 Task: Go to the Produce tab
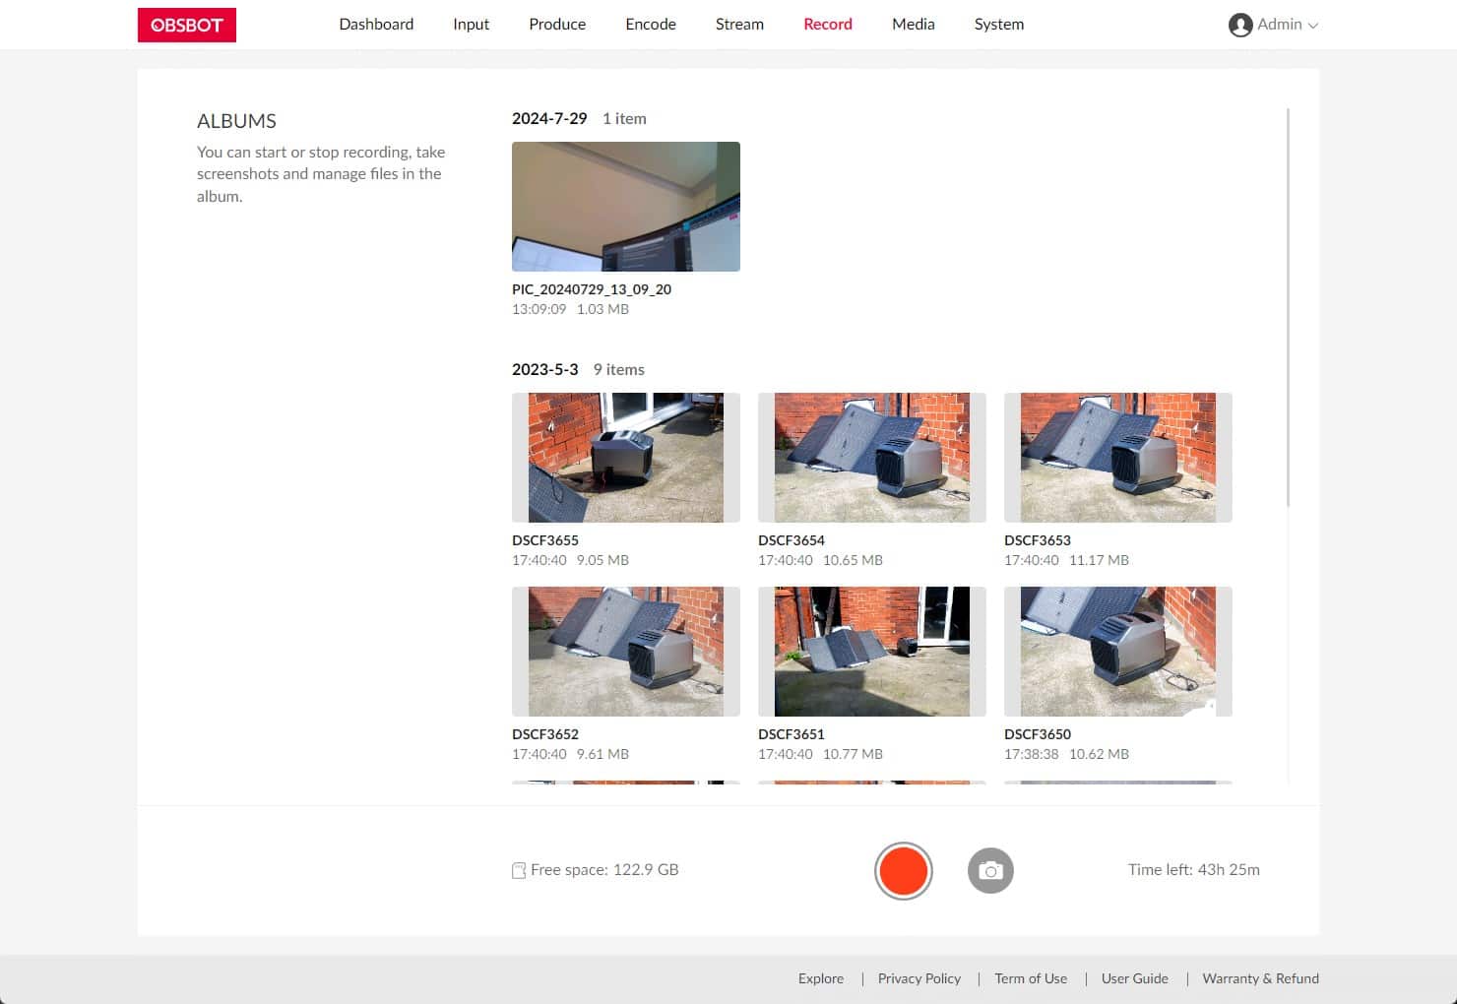pos(557,25)
